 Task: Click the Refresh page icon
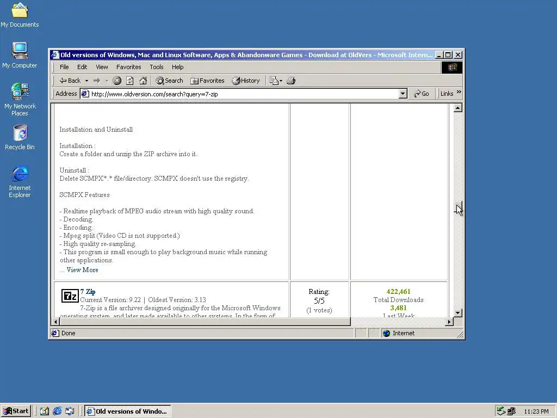point(129,81)
